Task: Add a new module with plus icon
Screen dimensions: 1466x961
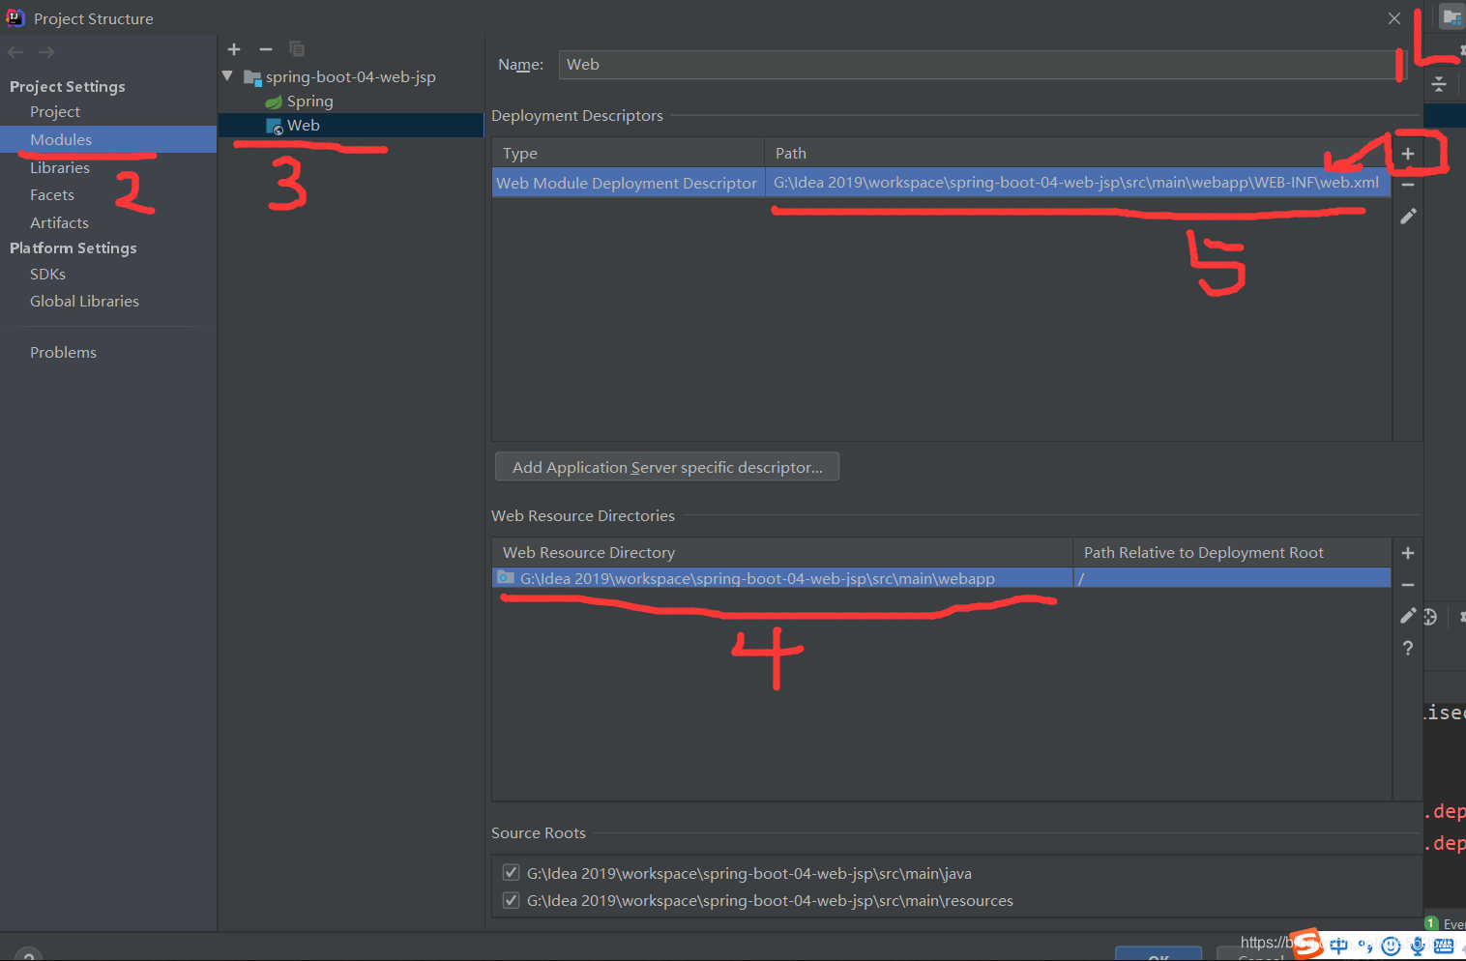Action: pos(234,49)
